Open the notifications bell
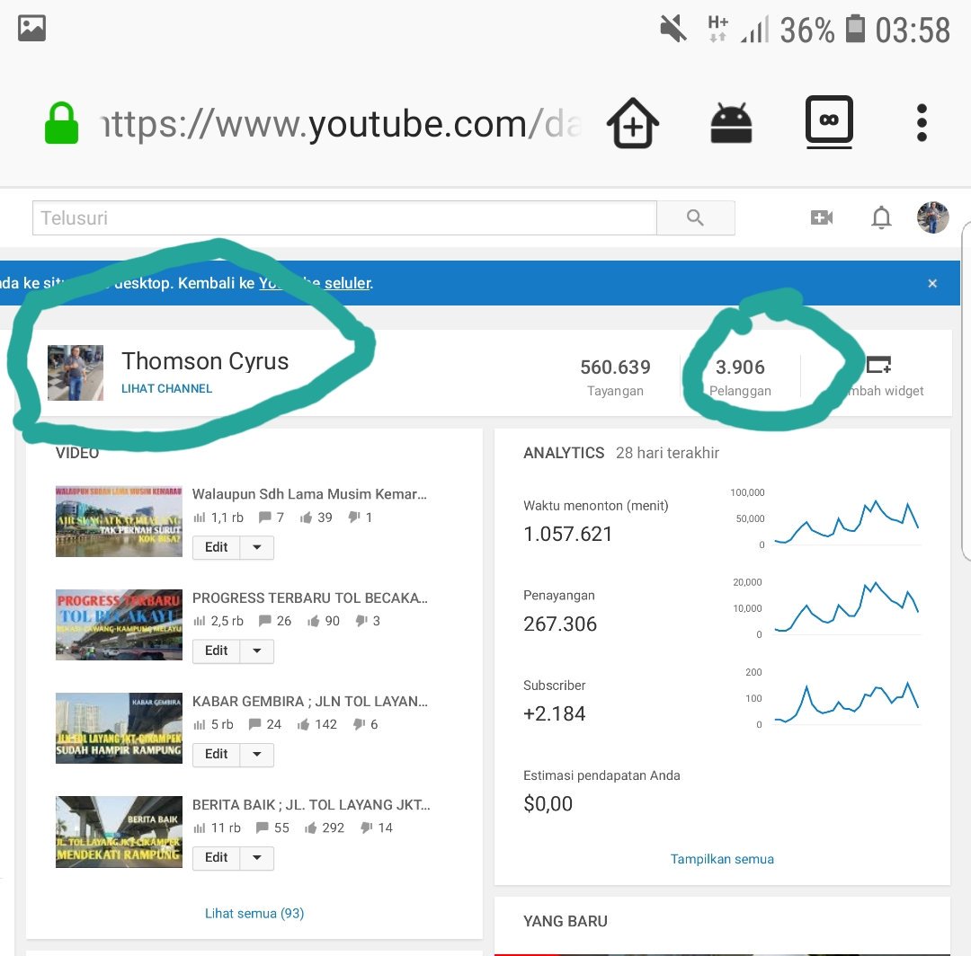The height and width of the screenshot is (956, 971). (x=881, y=217)
